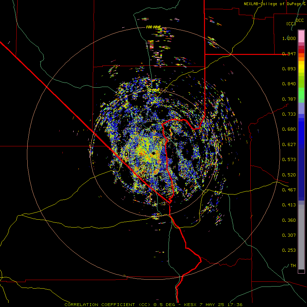
Task: Click the 0.840 color scale value
Action: pyautogui.click(x=289, y=84)
